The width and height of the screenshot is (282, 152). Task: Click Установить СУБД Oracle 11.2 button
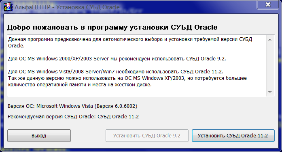[x=233, y=136]
